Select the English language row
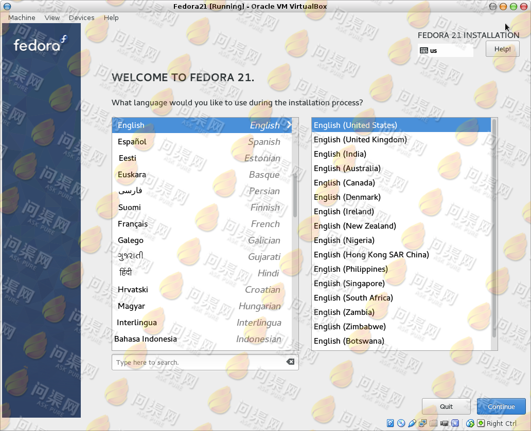 [x=202, y=125]
